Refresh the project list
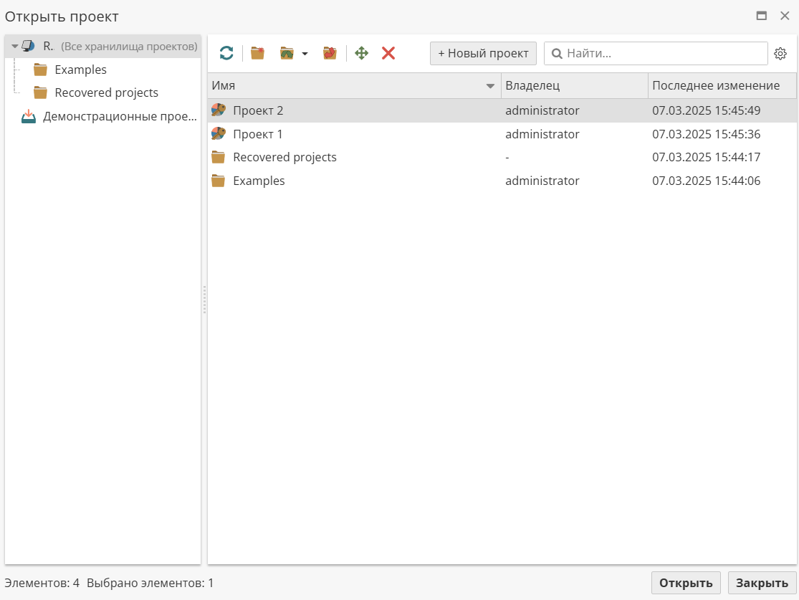Screen dimensions: 799x600 coord(226,53)
